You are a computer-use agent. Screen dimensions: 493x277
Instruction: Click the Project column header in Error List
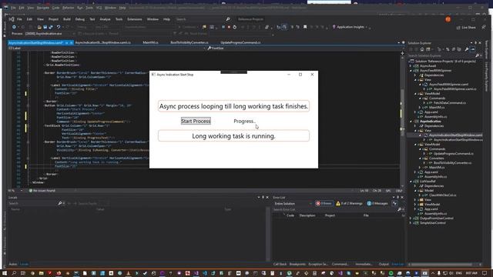pyautogui.click(x=330, y=215)
